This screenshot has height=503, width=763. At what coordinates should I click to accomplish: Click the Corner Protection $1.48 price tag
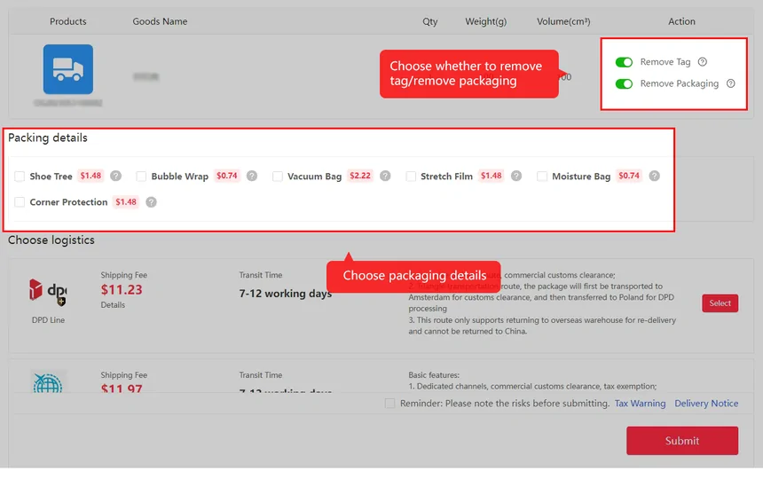point(126,202)
